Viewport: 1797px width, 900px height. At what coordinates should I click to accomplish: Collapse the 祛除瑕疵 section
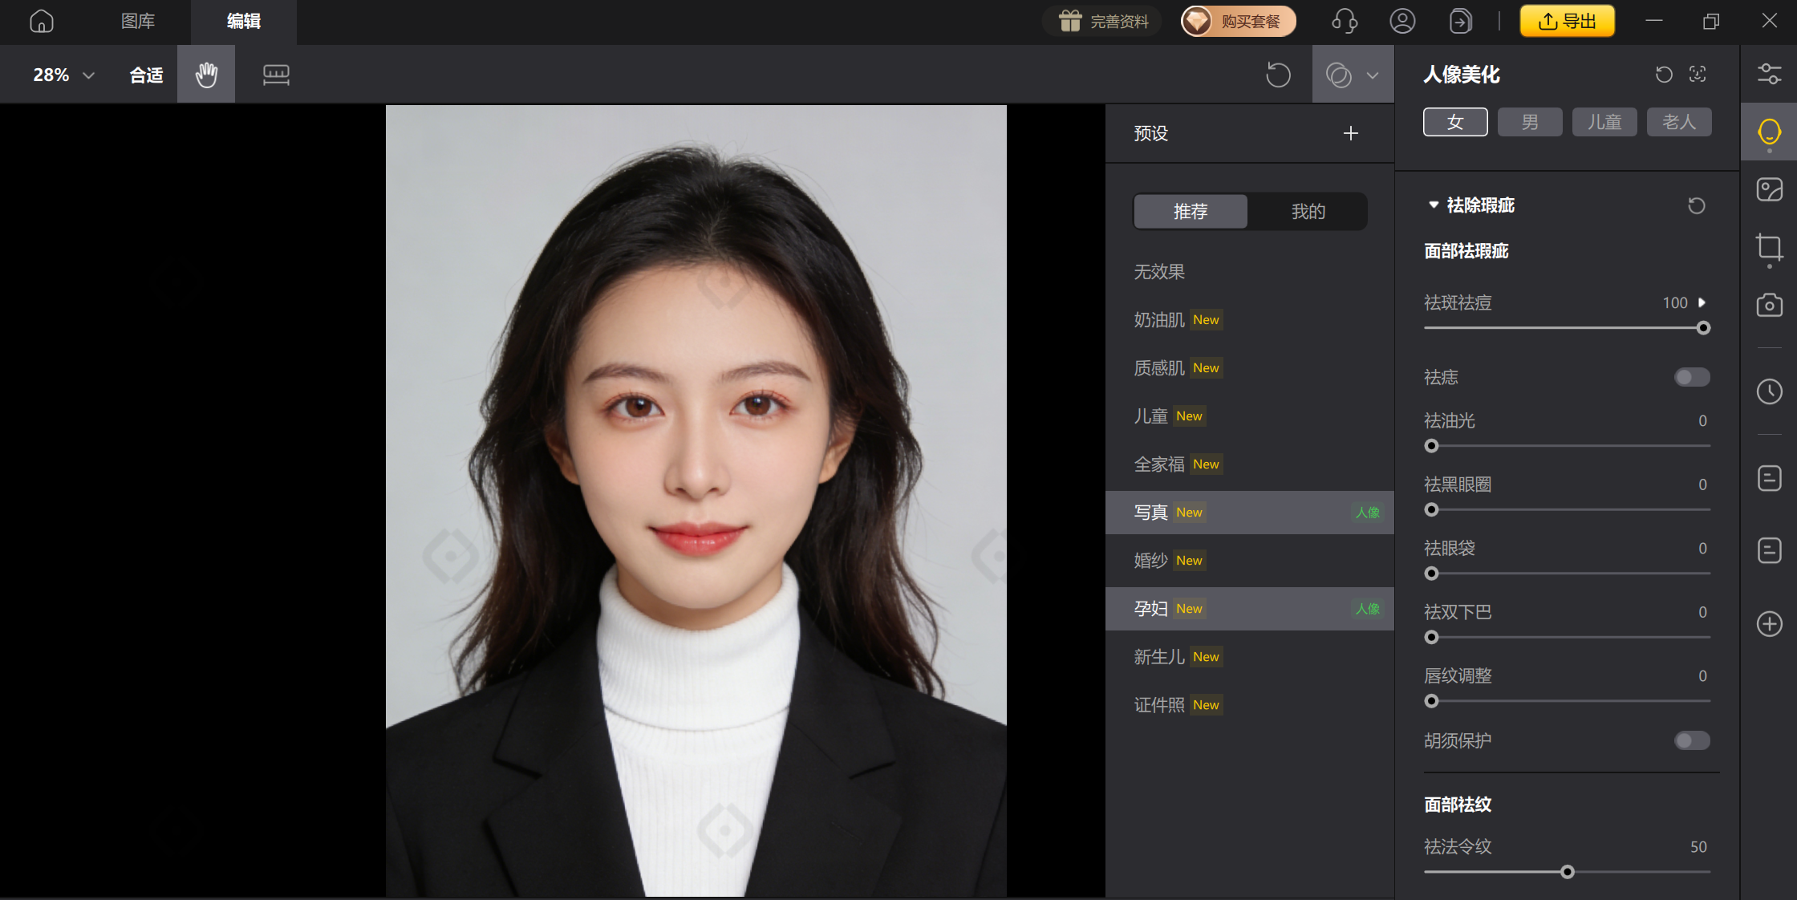point(1434,205)
